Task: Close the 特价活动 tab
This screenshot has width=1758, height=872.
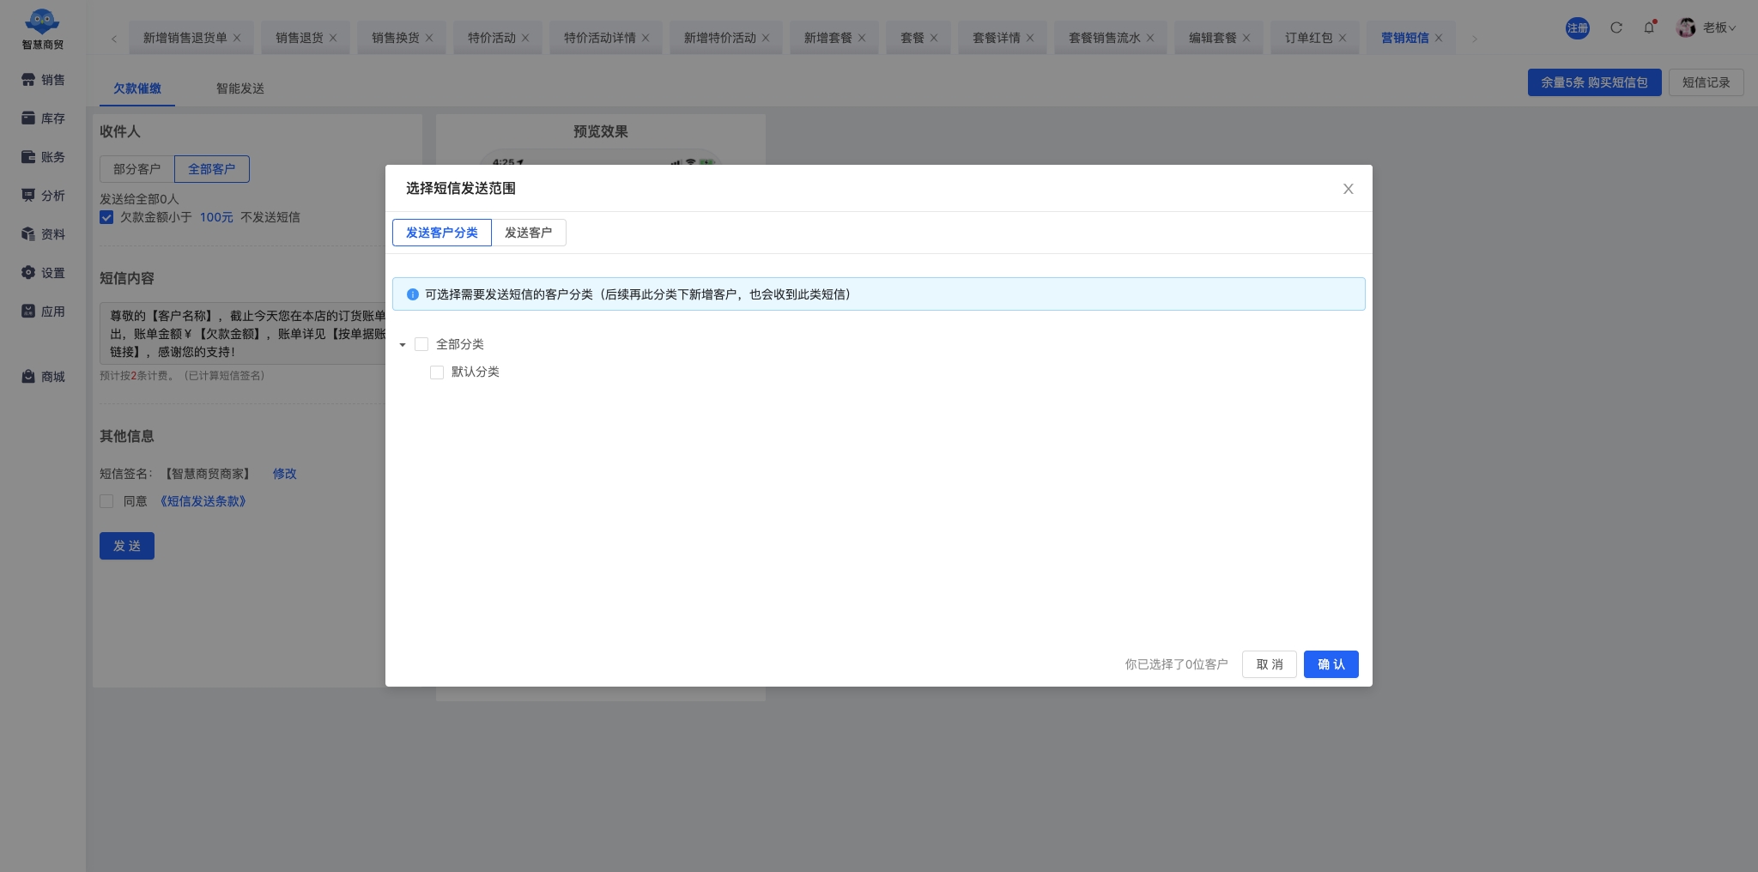Action: (525, 38)
